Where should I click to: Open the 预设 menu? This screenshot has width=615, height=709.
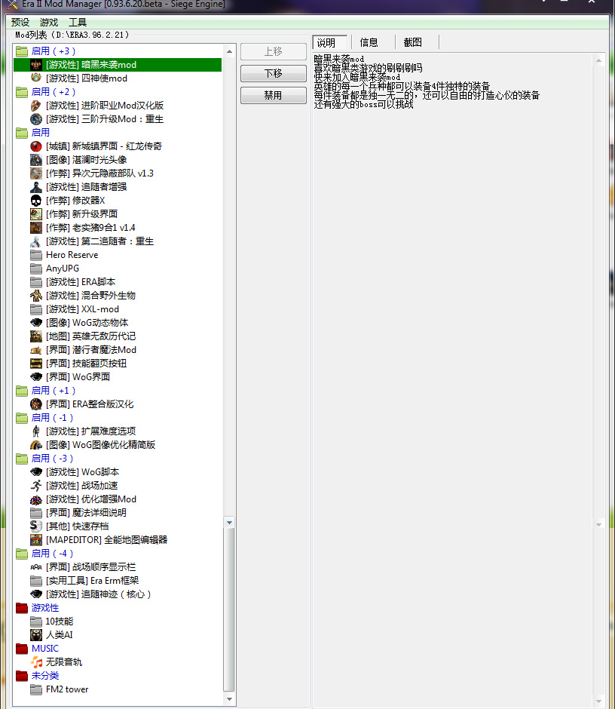tap(20, 23)
